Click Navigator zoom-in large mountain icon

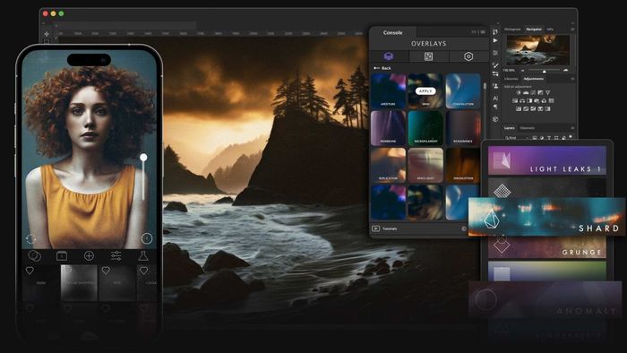566,71
